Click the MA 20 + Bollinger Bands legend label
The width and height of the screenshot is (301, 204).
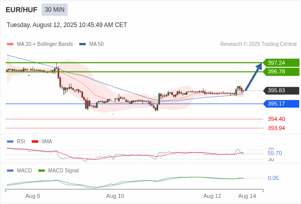pos(45,44)
